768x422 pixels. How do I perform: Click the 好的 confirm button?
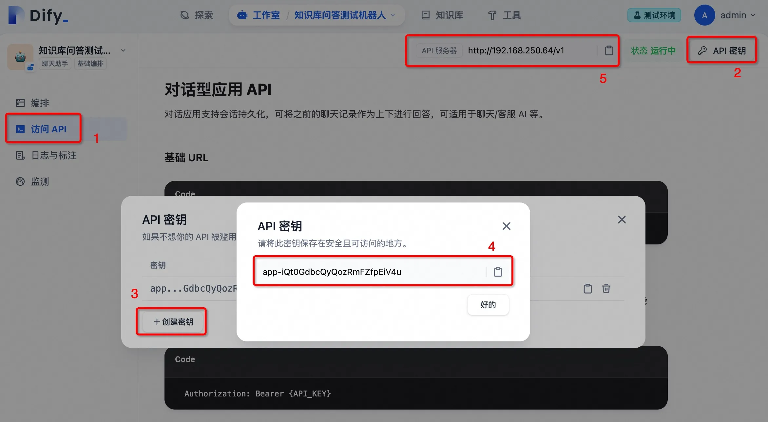pos(488,305)
